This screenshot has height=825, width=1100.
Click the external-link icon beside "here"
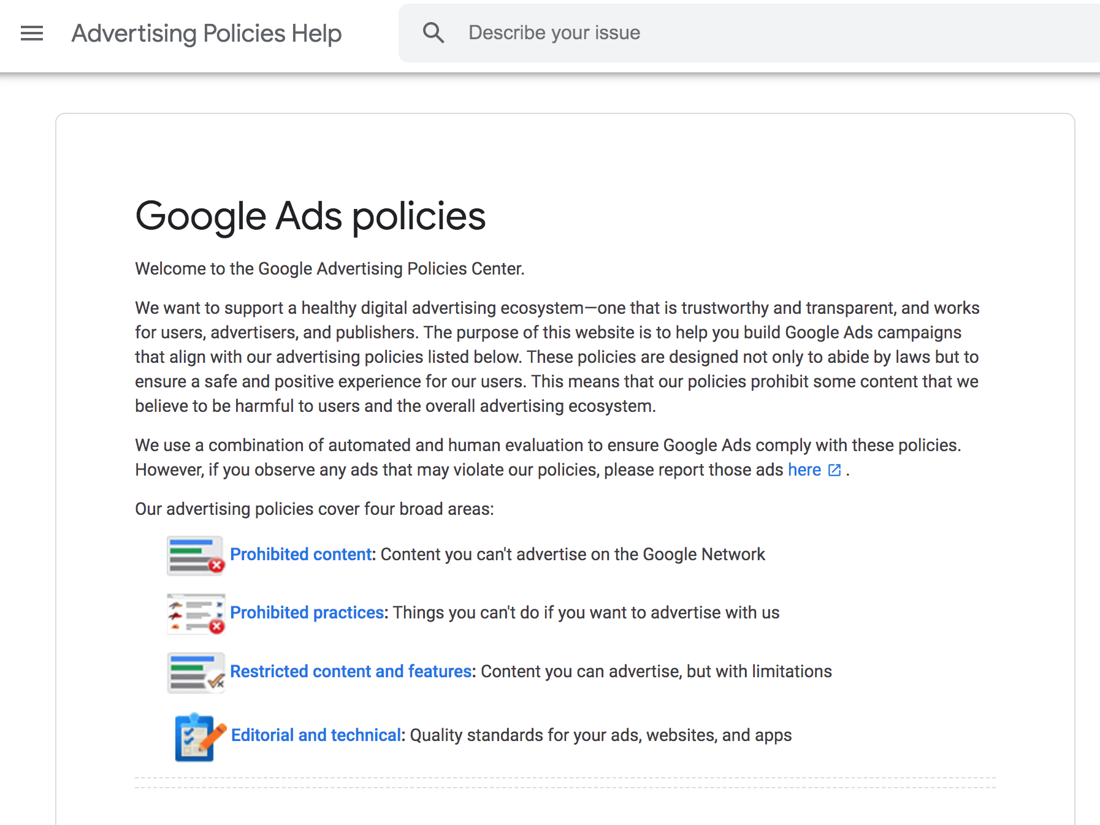[835, 470]
